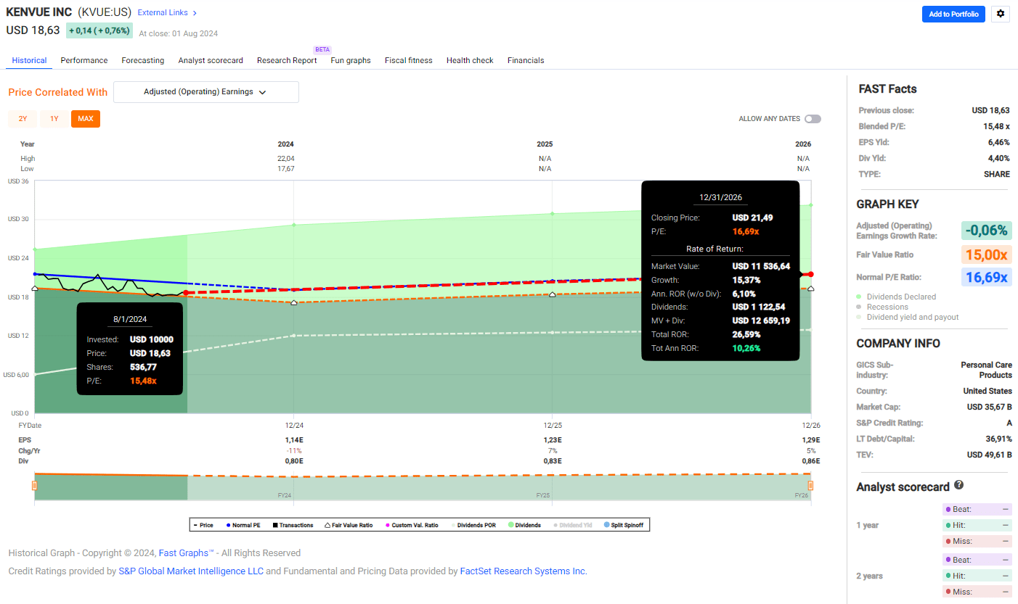Click the 1Y timeframe button
This screenshot has height=604, width=1018.
pos(53,118)
